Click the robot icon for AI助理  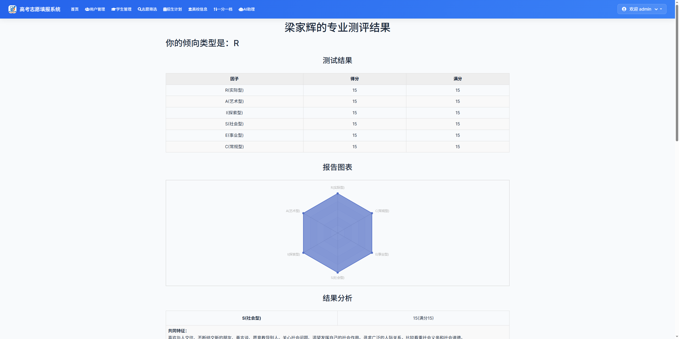click(x=241, y=9)
